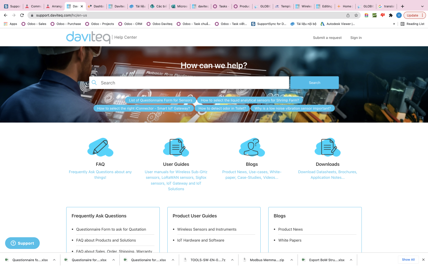Viewport: 428px width, 267px height.
Task: Switch to the Tasks tab
Action: [221, 6]
